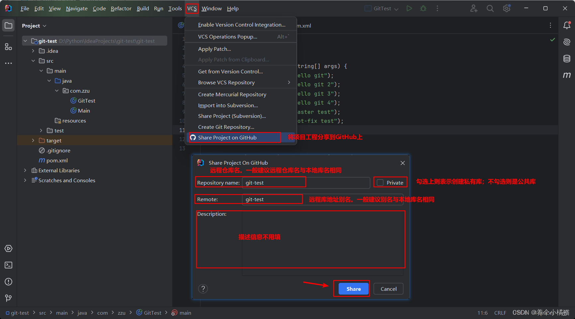Select resources folder in project tree
Screen dimensions: 575x319
click(x=70, y=120)
